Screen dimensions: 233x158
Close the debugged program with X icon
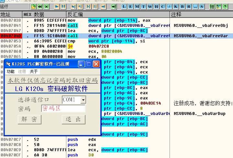[47, 7]
